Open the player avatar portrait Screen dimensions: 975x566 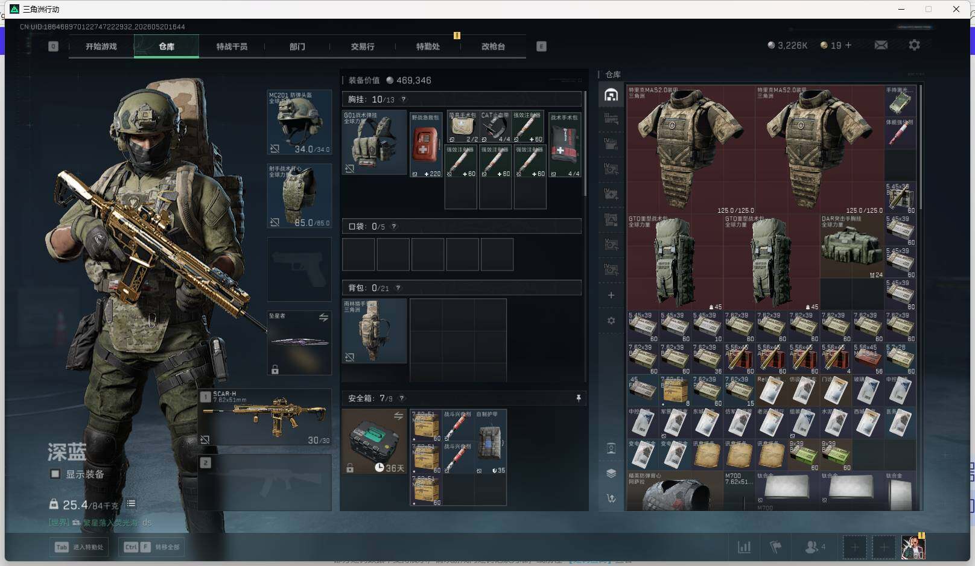point(913,547)
